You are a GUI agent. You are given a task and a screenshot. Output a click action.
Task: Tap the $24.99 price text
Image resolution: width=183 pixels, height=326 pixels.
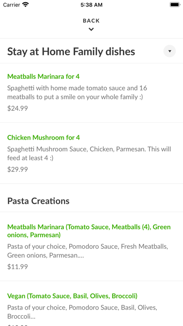click(17, 108)
